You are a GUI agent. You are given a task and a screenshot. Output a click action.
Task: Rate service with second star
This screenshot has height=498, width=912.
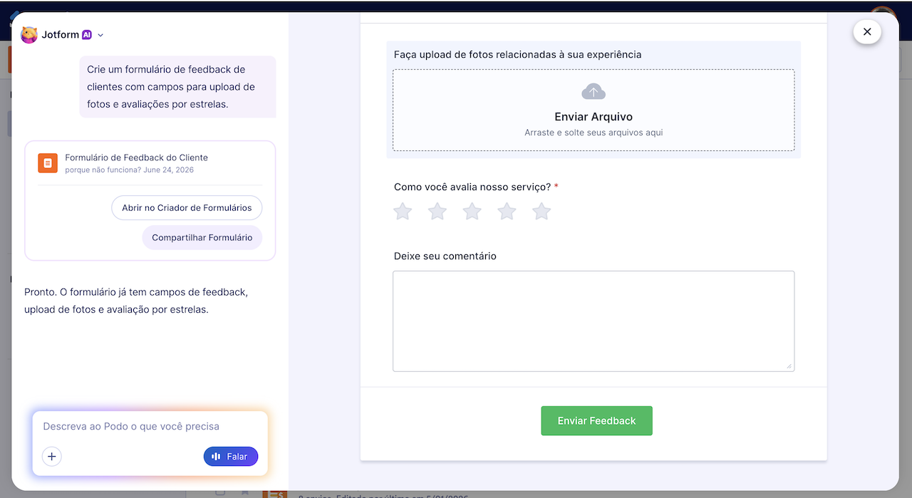point(437,212)
